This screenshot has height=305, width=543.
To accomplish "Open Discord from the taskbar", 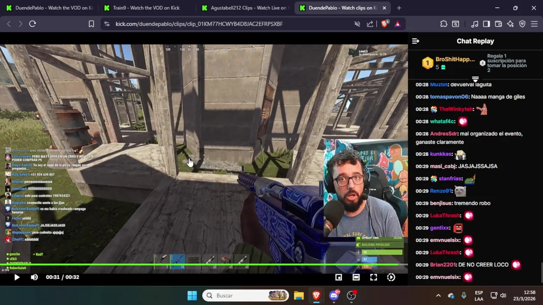I will (x=334, y=295).
